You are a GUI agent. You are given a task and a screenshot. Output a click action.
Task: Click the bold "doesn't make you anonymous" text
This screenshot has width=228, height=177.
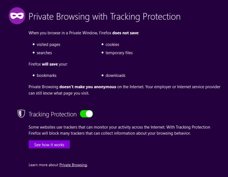88,87
